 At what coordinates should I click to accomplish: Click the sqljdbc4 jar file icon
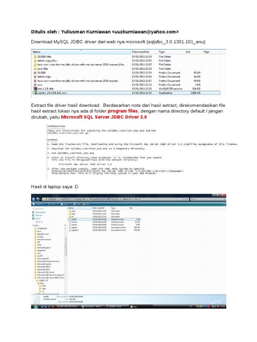(70, 230)
